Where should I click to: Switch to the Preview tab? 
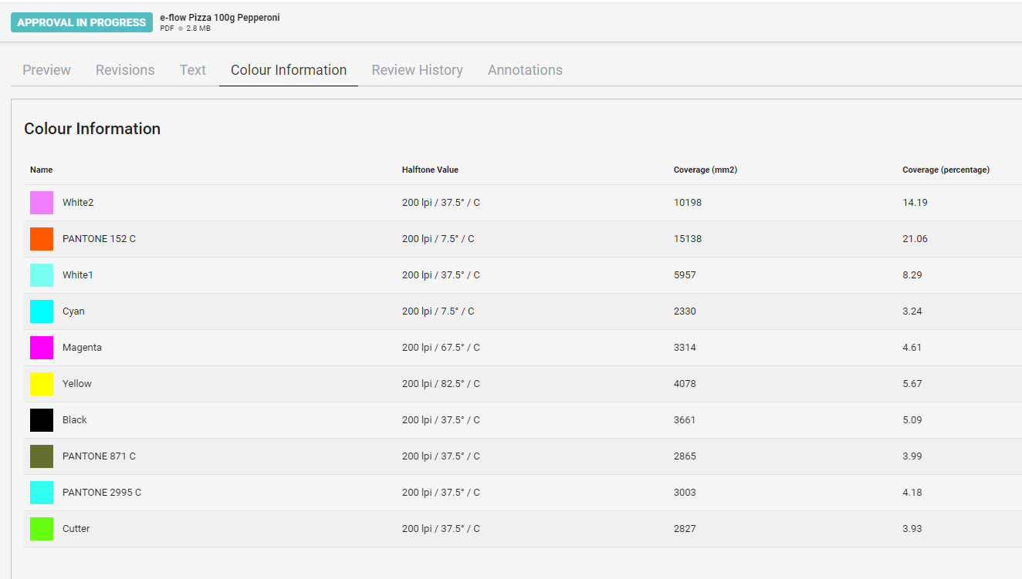pyautogui.click(x=46, y=70)
